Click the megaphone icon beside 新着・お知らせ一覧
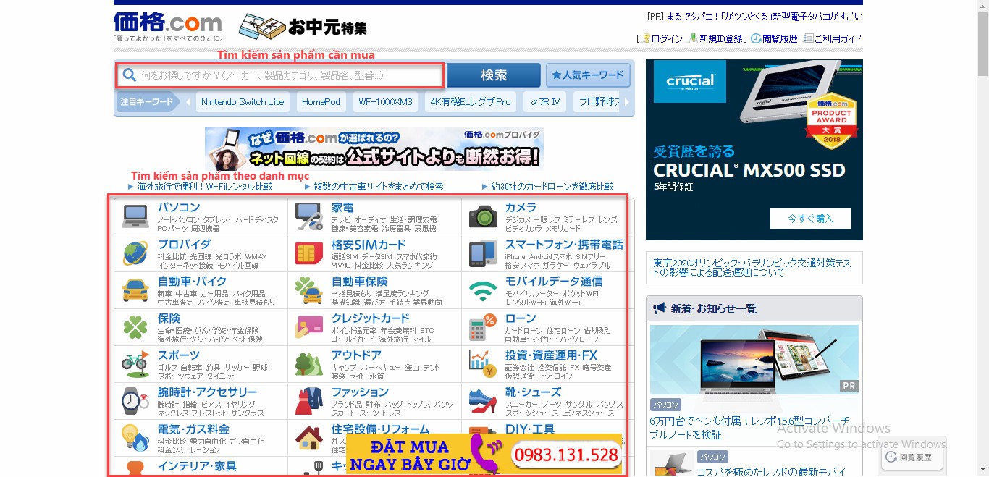The width and height of the screenshot is (989, 477). [x=659, y=308]
